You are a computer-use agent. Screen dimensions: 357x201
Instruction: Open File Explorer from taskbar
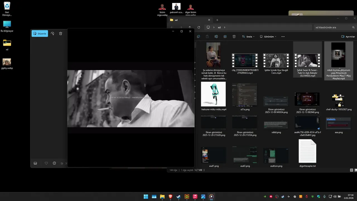click(x=162, y=197)
